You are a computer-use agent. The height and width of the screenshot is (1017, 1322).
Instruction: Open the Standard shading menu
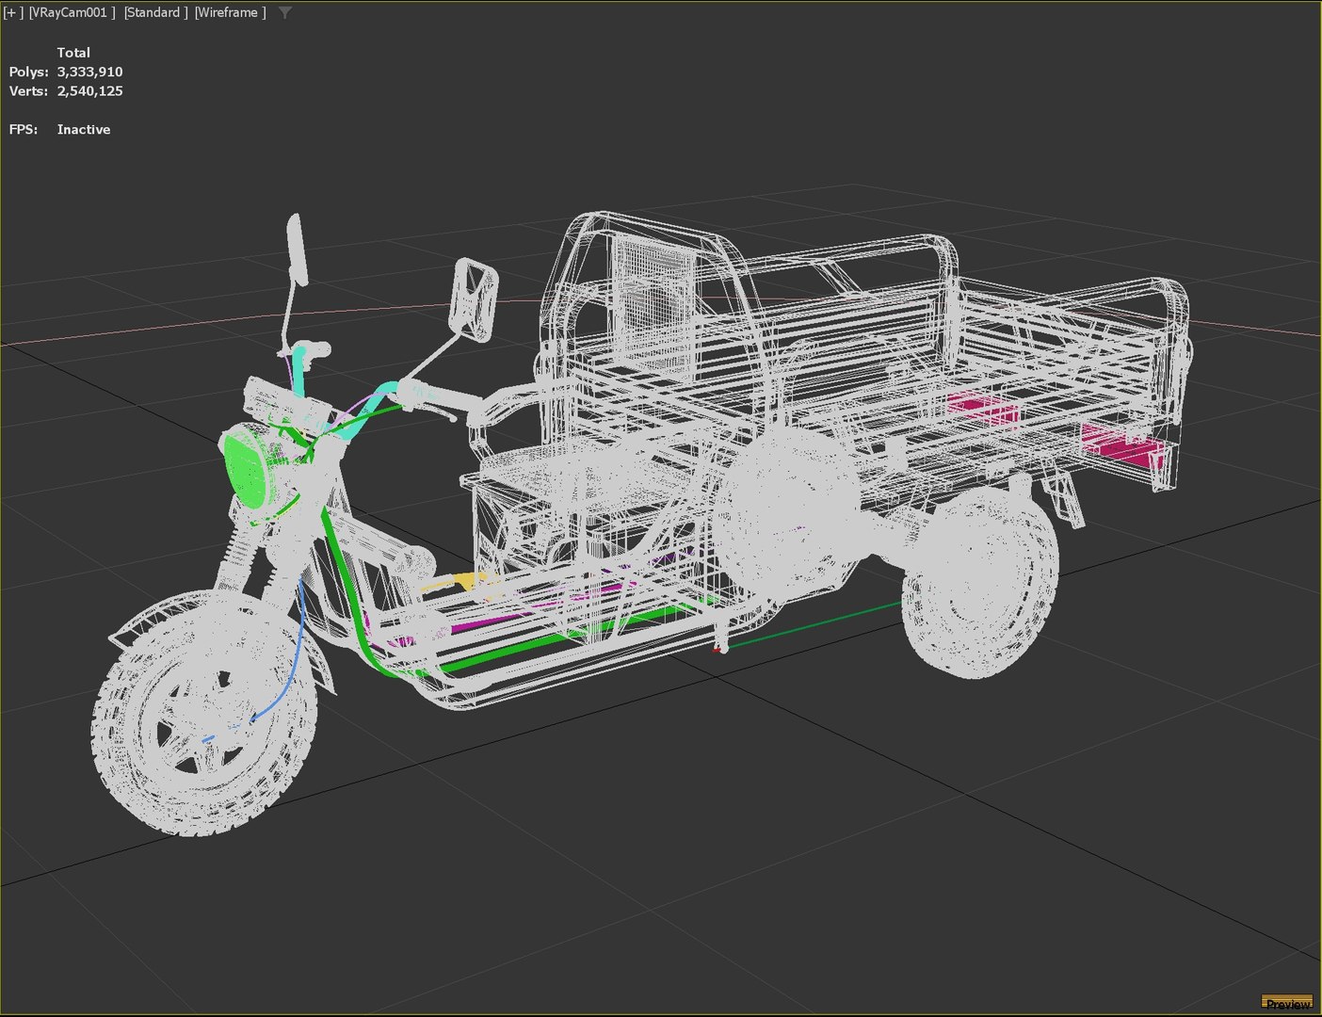click(155, 12)
